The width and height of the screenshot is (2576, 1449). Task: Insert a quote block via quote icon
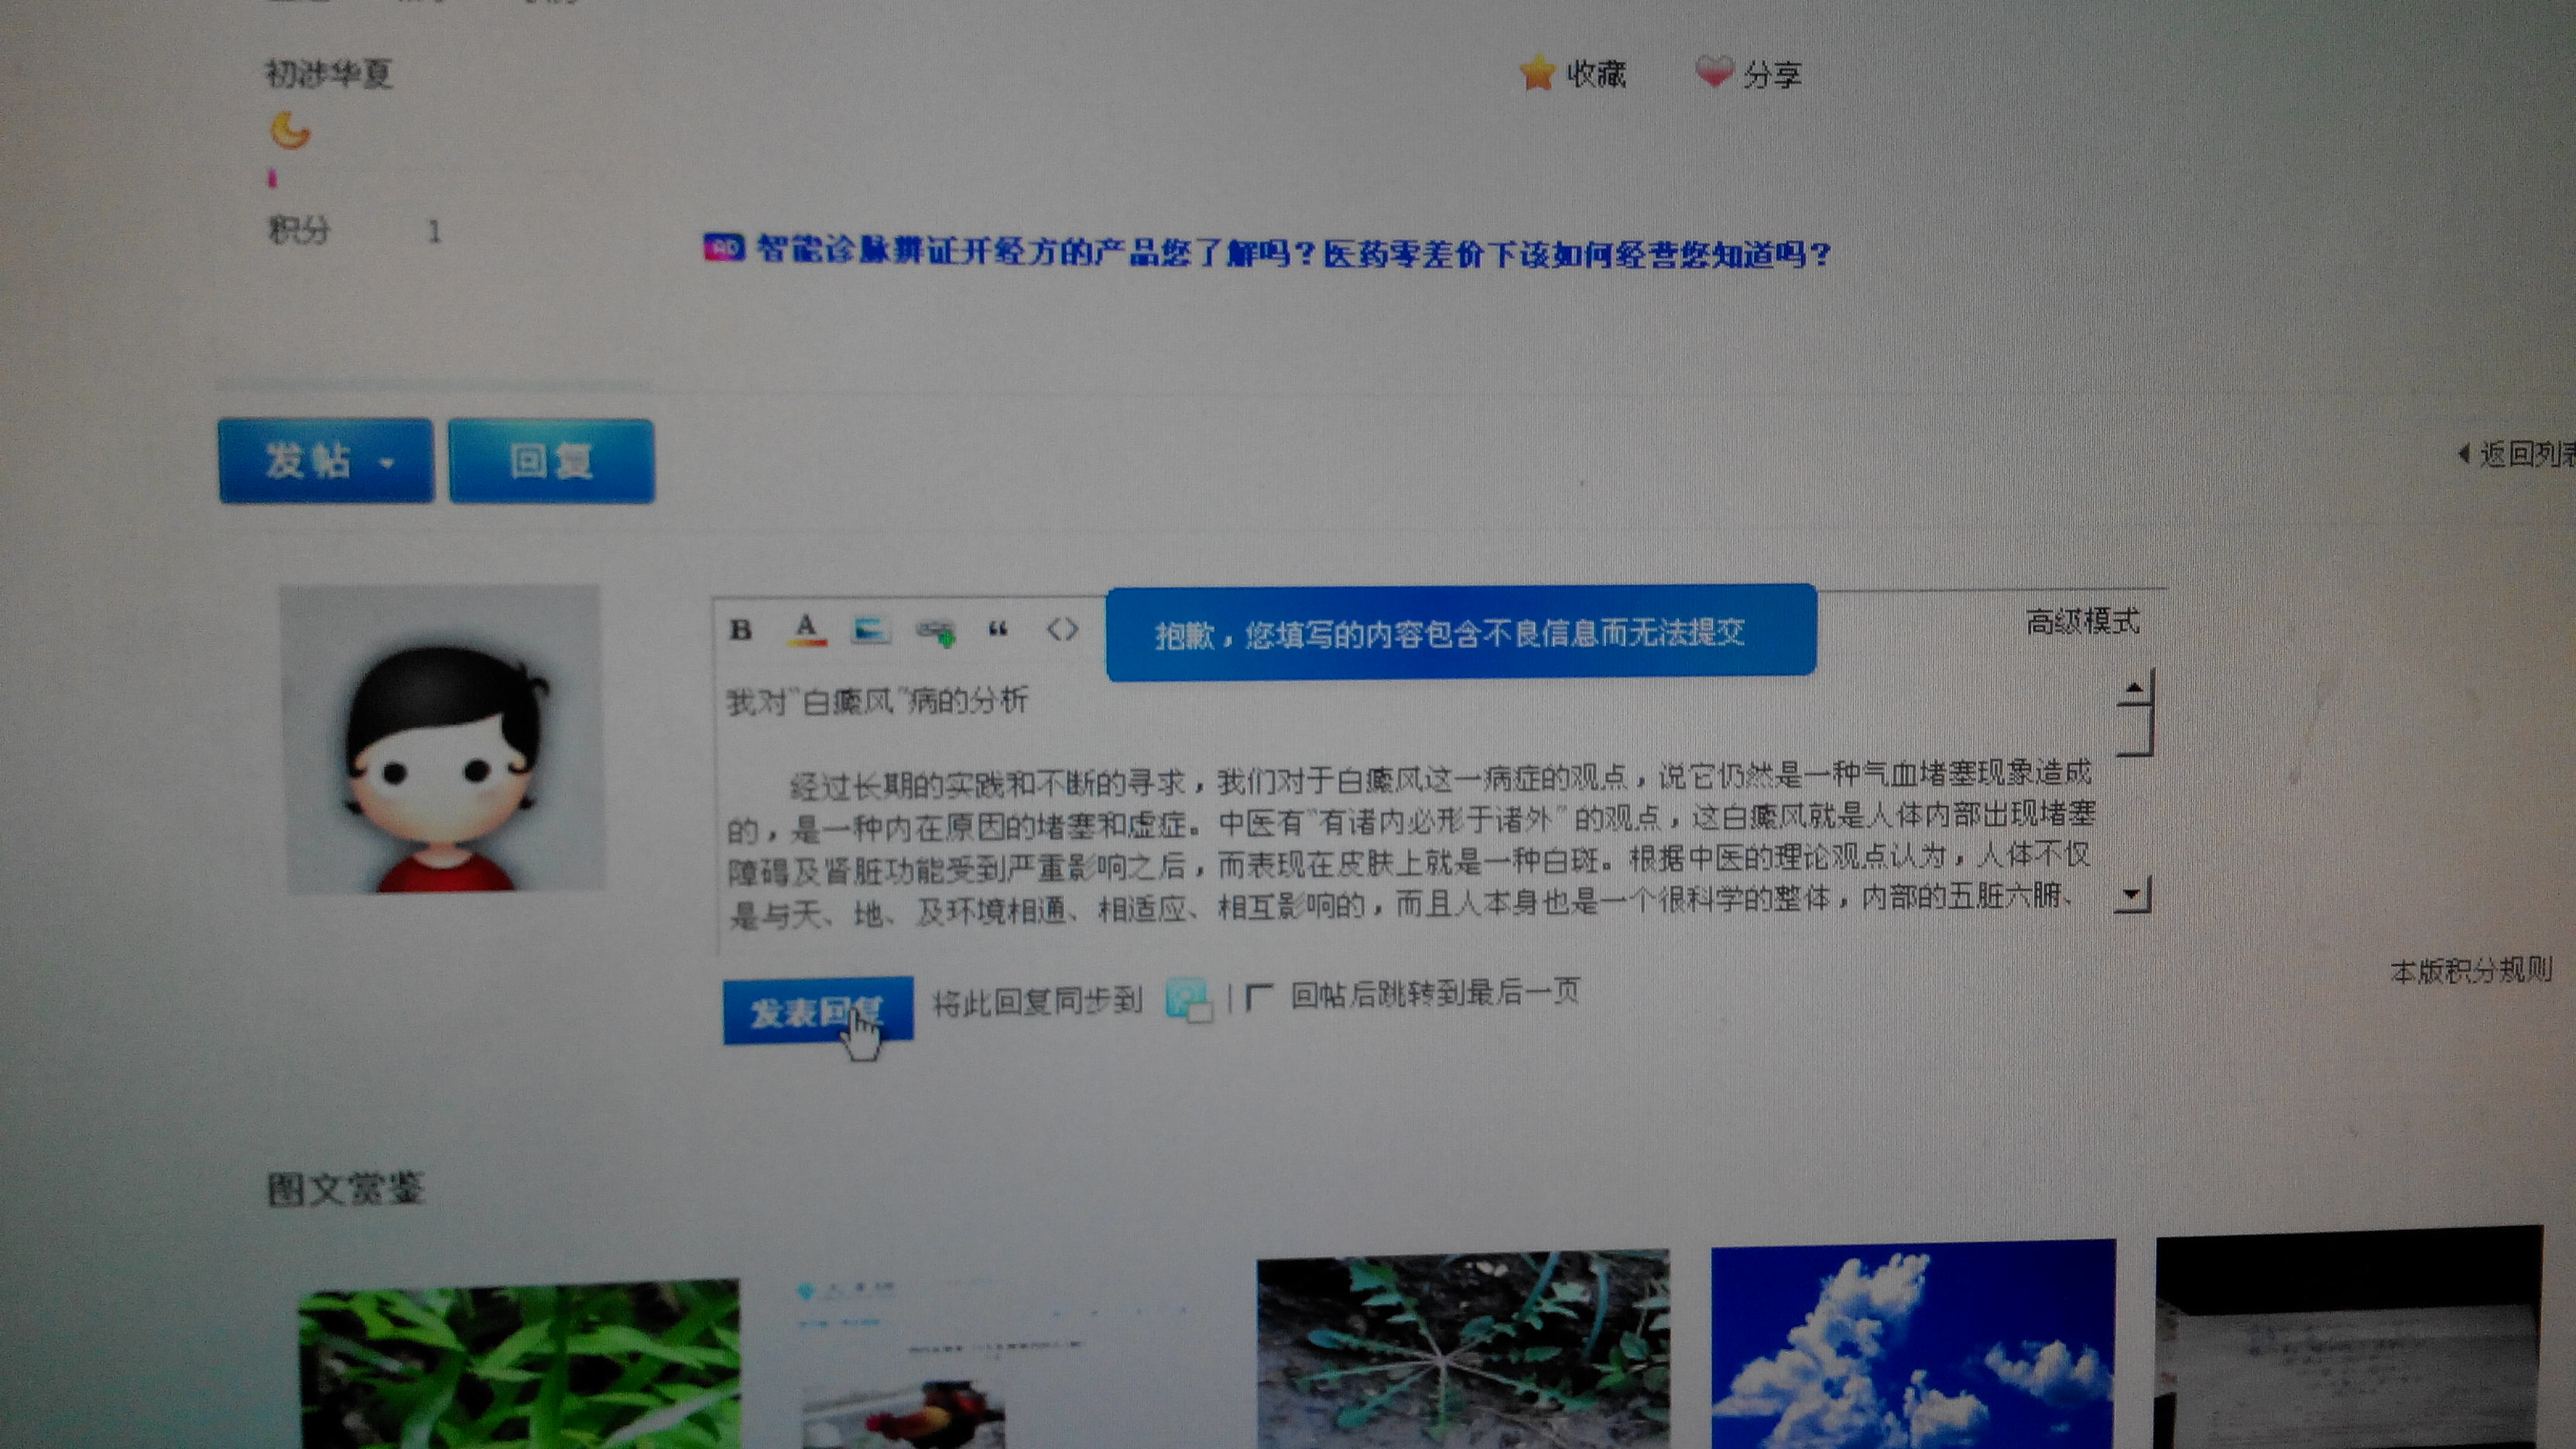[x=998, y=630]
